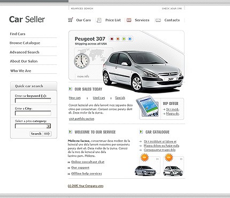
Task: Click the envelope icon beside Contacts
Action: (158, 20)
